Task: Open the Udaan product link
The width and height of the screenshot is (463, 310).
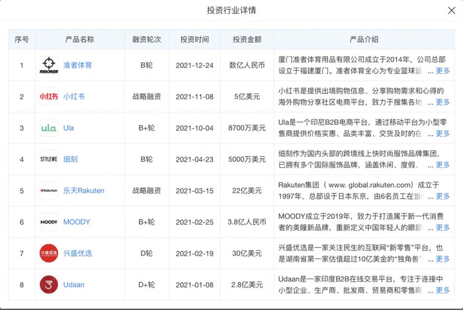Action: pyautogui.click(x=74, y=285)
